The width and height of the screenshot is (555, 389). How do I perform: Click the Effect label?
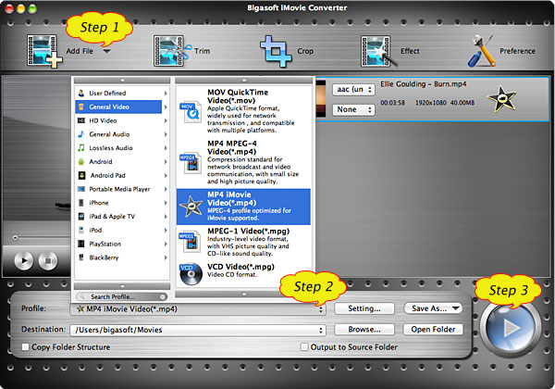tap(410, 51)
